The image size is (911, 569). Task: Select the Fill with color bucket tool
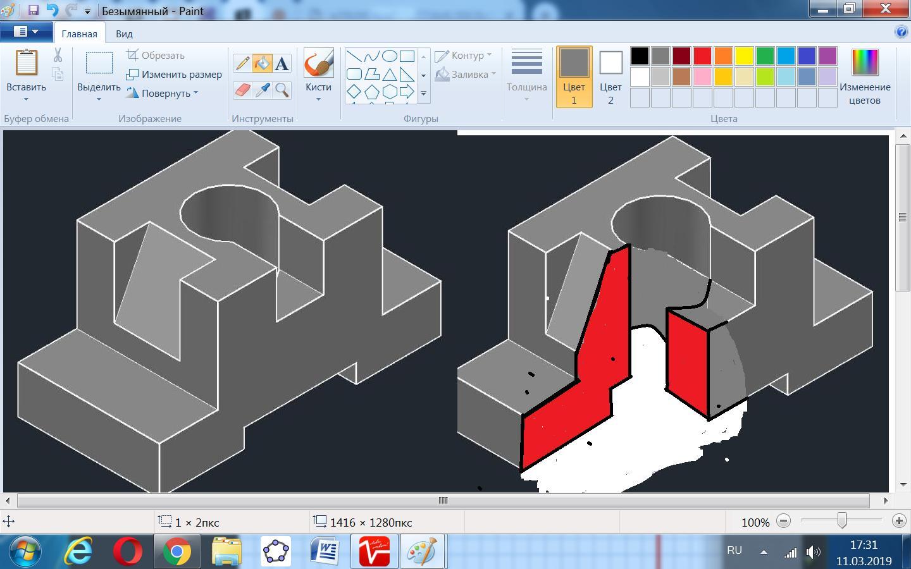coord(262,63)
